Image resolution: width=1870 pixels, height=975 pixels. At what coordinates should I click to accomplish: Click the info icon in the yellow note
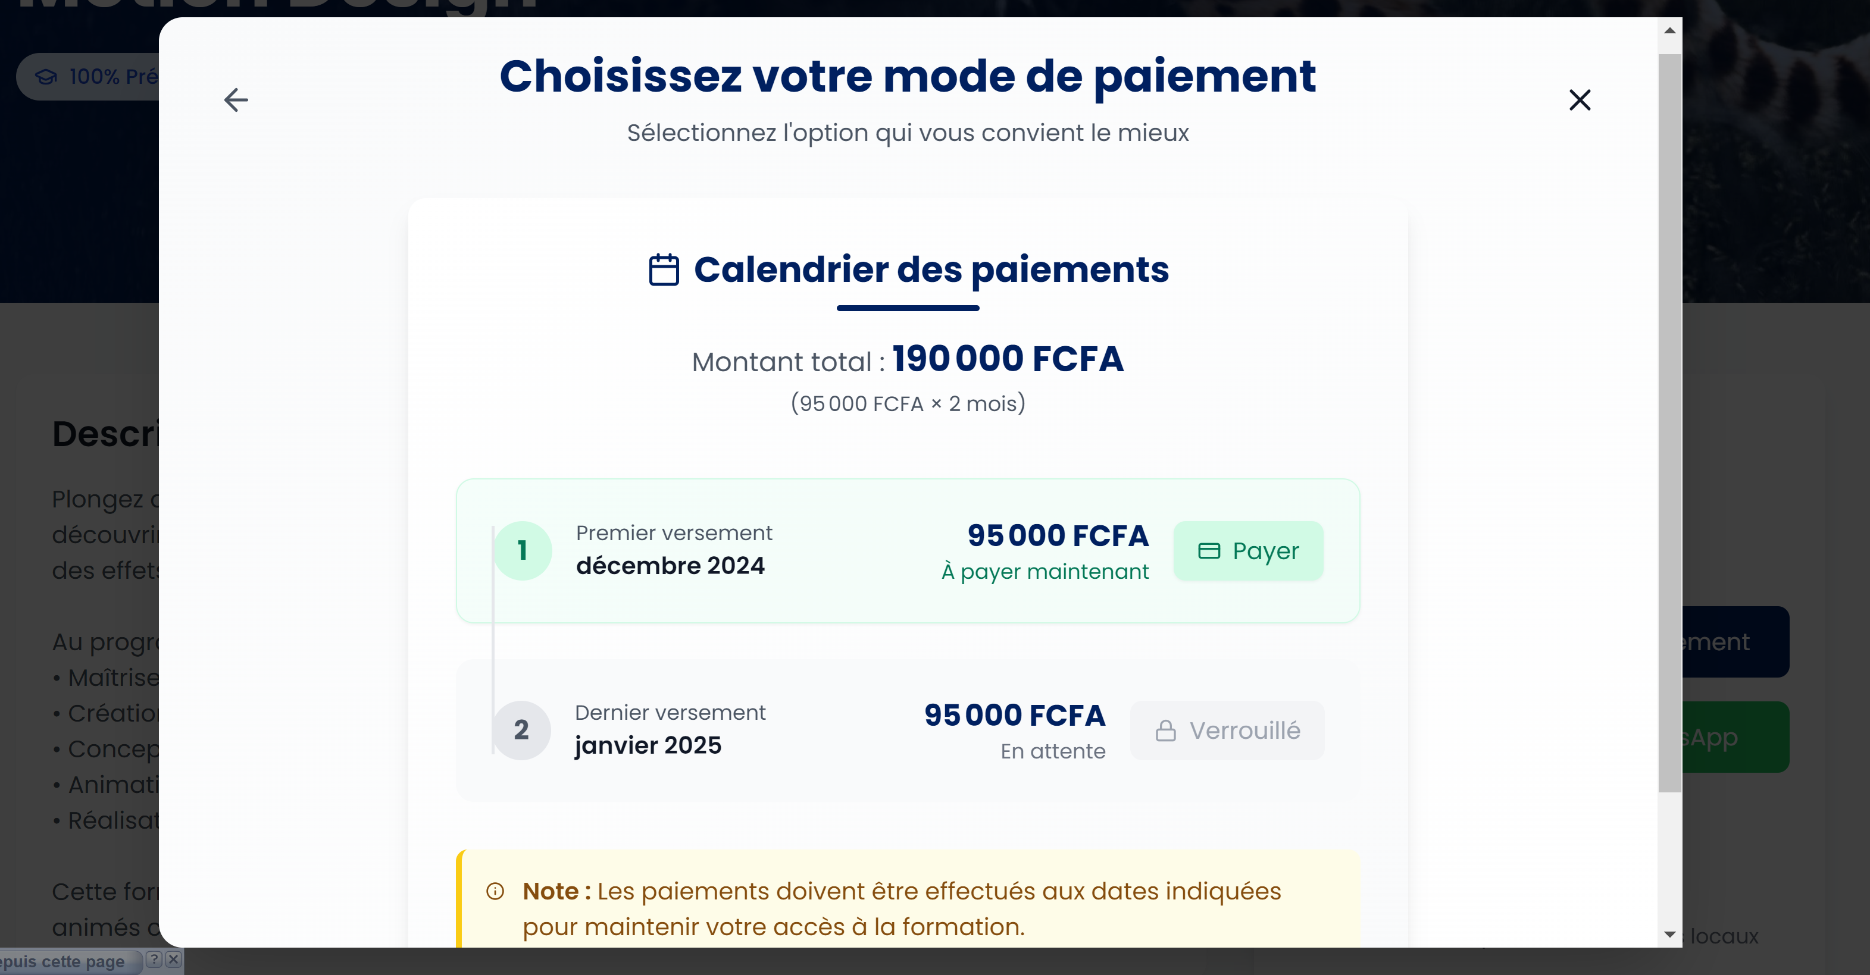(x=495, y=891)
